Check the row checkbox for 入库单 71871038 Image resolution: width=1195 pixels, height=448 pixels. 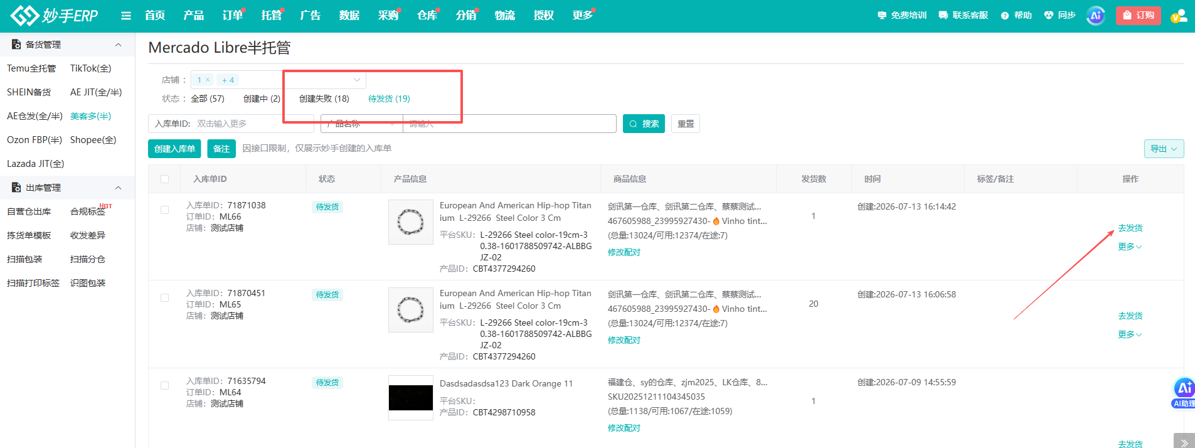click(164, 210)
